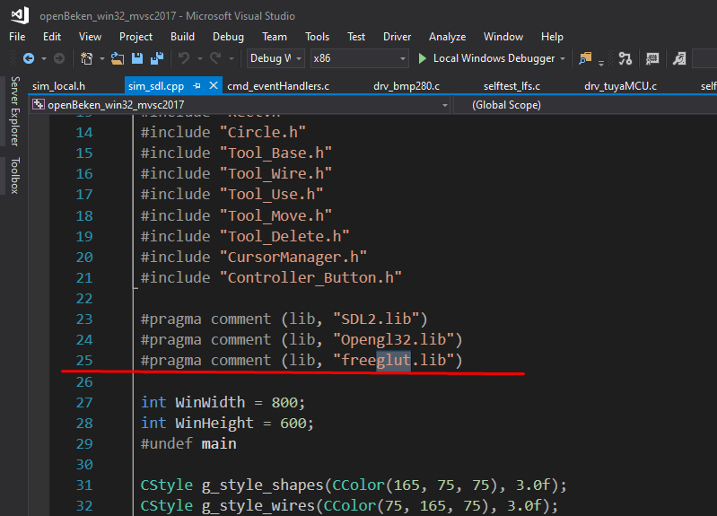Switch to the drv_bmp280.c tab
Screen dimensions: 717x516
point(406,86)
